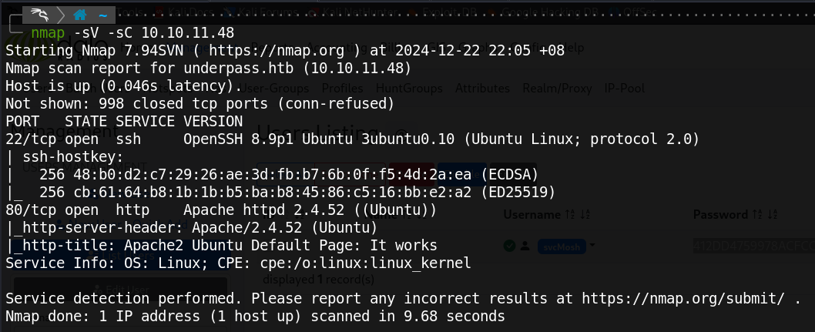Screen dimensions: 815x332
Task: Sort Password column ascending
Action: click(x=756, y=214)
